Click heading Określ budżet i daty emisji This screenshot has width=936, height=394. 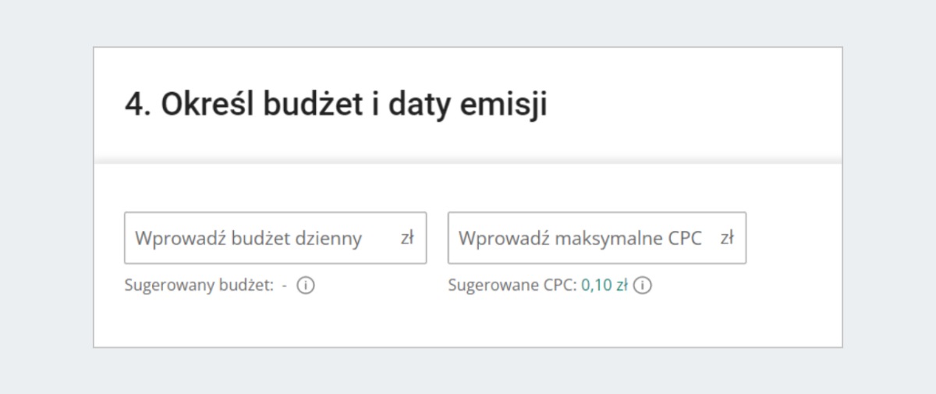click(335, 105)
